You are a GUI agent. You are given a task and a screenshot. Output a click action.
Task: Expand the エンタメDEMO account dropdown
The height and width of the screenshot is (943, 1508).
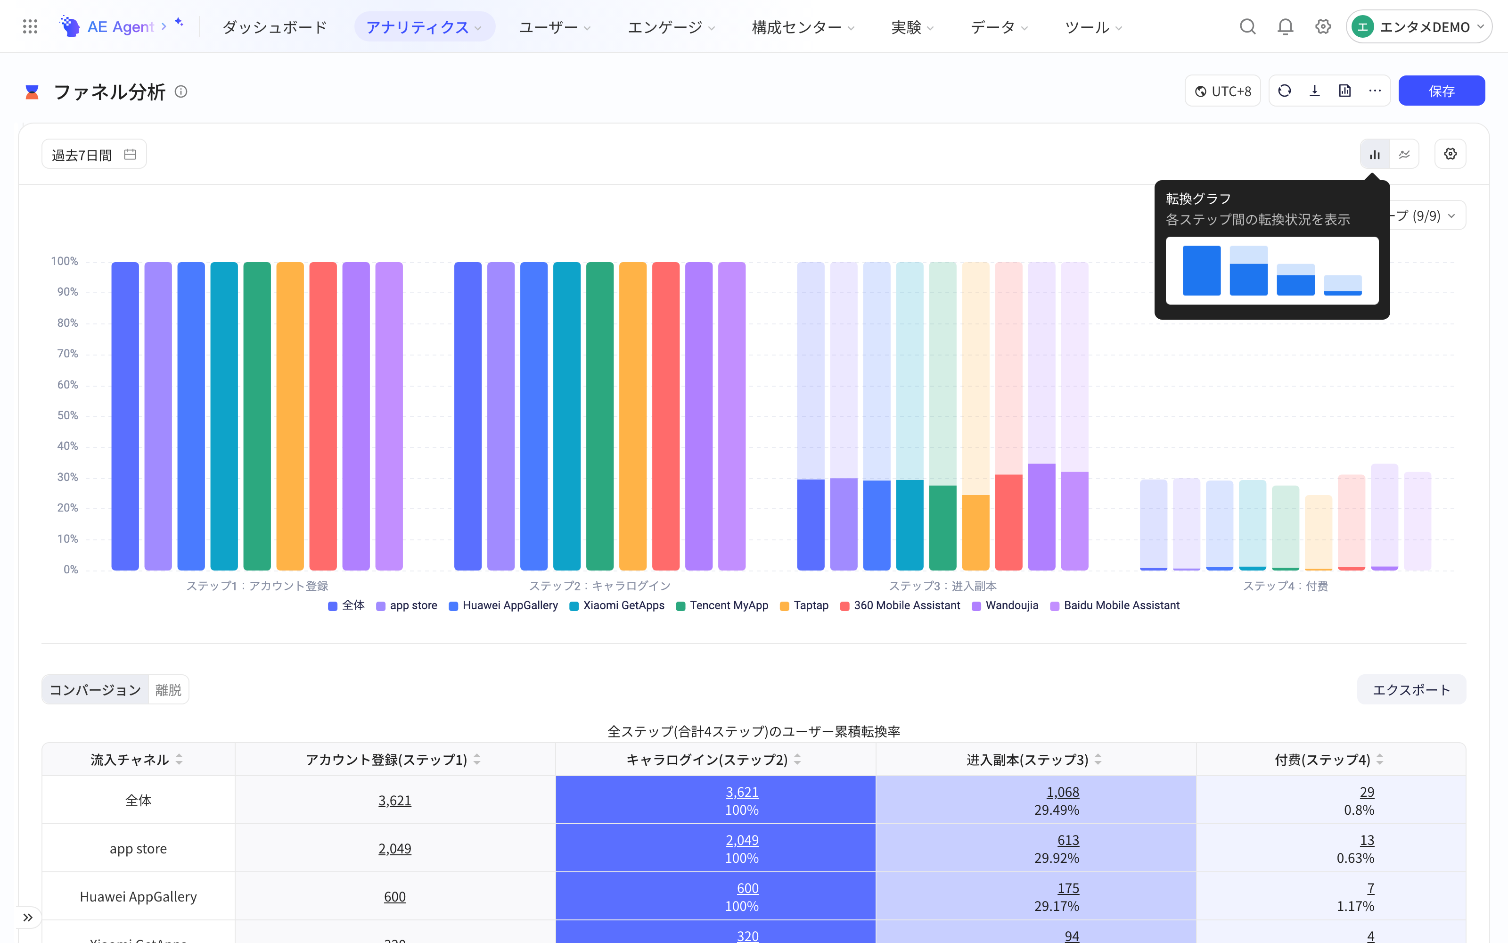pos(1419,27)
